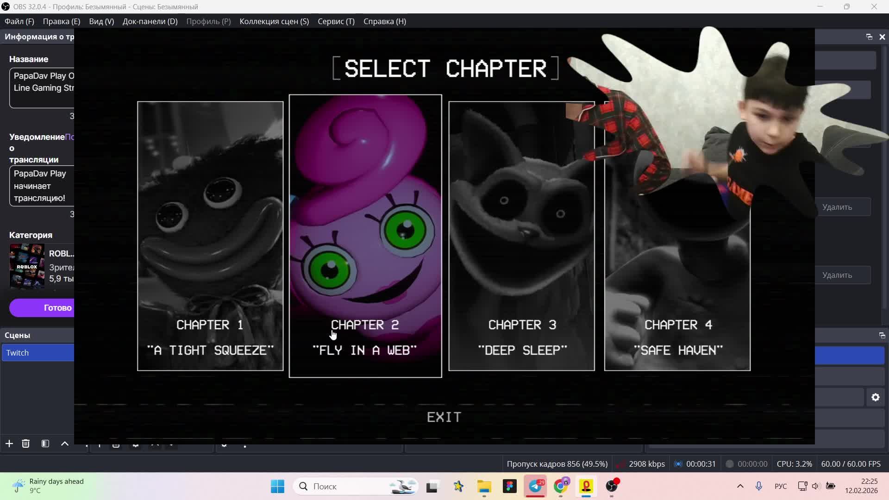The image size is (889, 500).
Task: Open settings gear in controls dock
Action: point(876,397)
